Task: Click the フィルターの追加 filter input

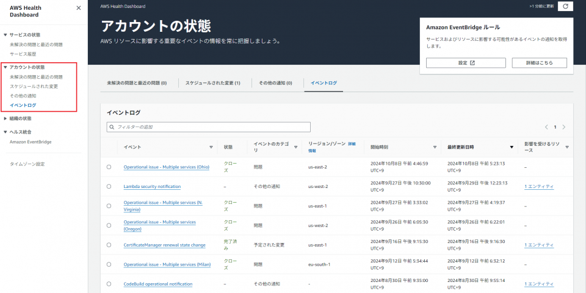Action: [x=209, y=127]
